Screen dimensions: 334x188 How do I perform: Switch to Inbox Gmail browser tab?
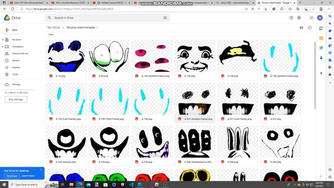tap(234, 3)
